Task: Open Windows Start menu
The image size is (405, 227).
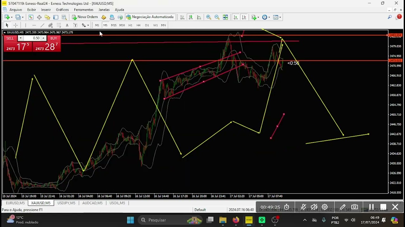Action: (x=130, y=220)
